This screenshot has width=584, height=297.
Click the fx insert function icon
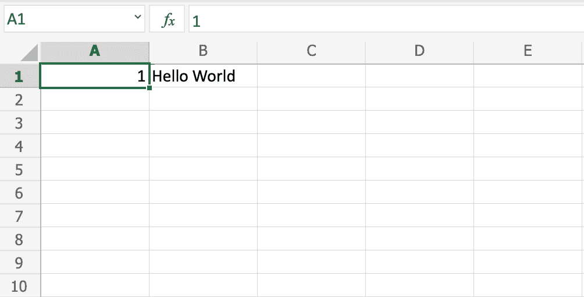point(168,21)
